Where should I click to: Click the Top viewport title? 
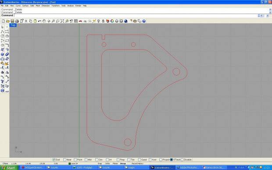[13, 25]
